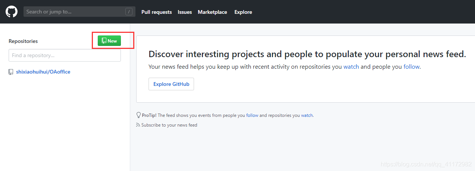Click the Discover interesting projects headline
475x171 pixels.
click(x=307, y=54)
